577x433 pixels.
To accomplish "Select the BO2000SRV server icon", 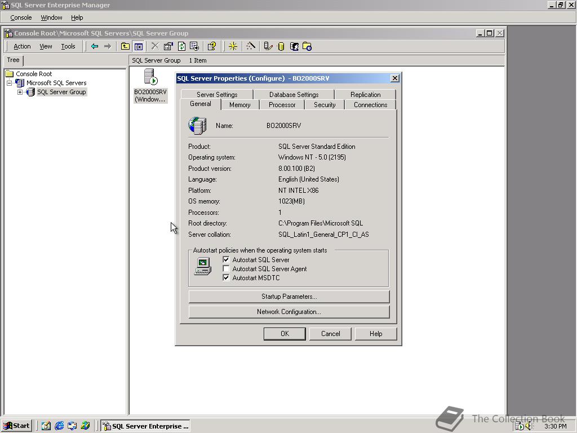I will [x=150, y=77].
